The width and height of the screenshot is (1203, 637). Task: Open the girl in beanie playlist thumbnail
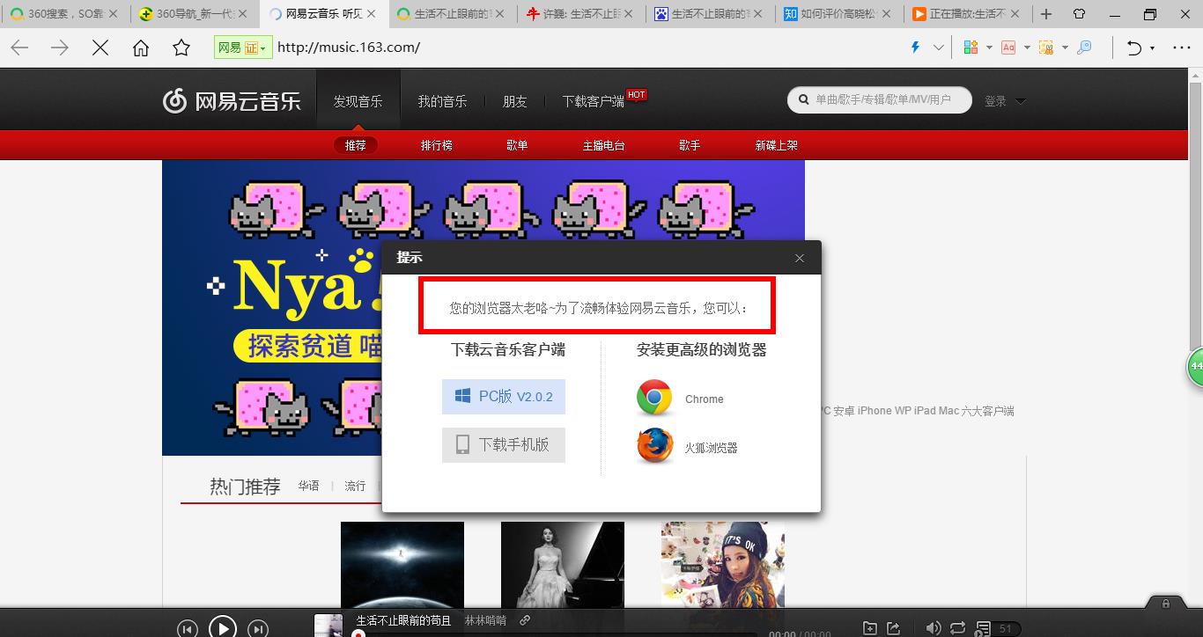coord(723,564)
